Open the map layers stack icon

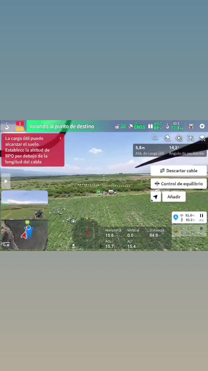click(x=202, y=138)
